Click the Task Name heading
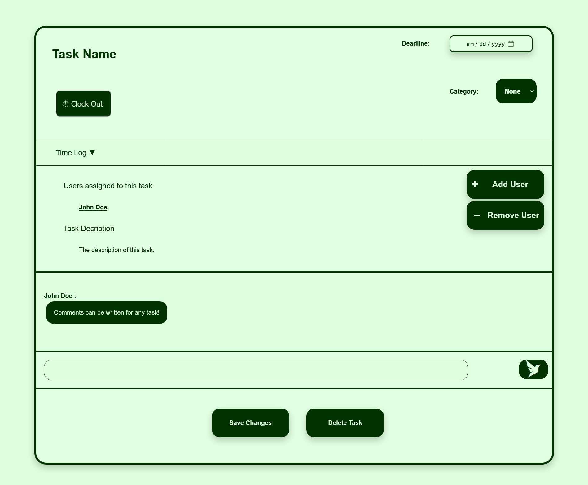 click(x=84, y=54)
